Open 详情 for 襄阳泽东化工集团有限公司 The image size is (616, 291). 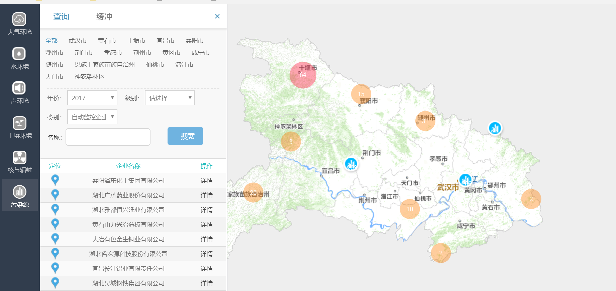[207, 180]
